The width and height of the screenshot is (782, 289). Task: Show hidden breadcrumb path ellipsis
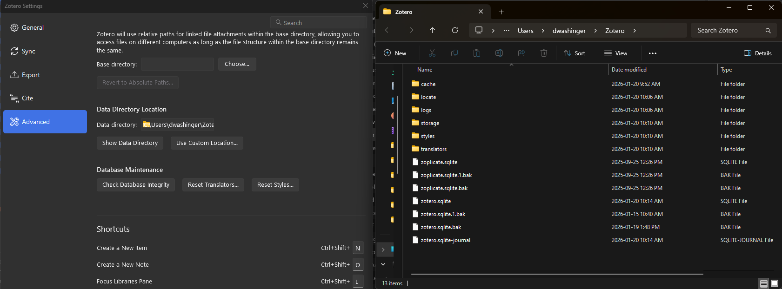tap(507, 31)
